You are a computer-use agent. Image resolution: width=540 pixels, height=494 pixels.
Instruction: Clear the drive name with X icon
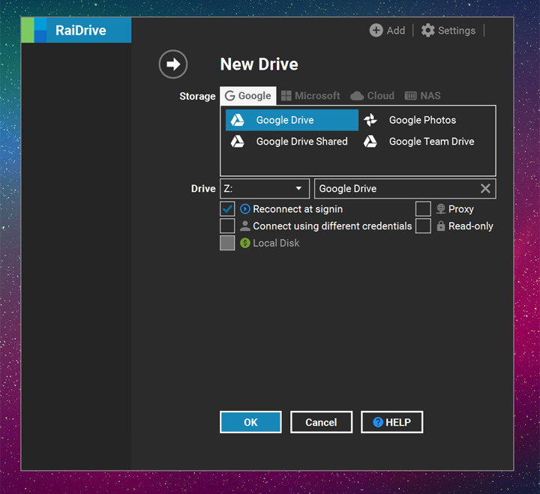[485, 188]
